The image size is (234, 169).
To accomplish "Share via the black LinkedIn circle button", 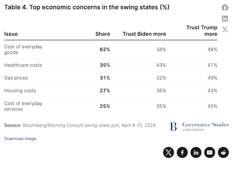I will [196, 152].
